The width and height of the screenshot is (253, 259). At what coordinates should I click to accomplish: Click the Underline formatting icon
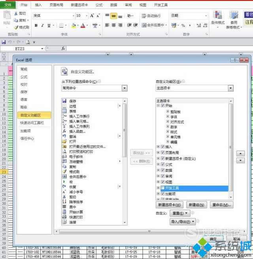[x=49, y=25]
